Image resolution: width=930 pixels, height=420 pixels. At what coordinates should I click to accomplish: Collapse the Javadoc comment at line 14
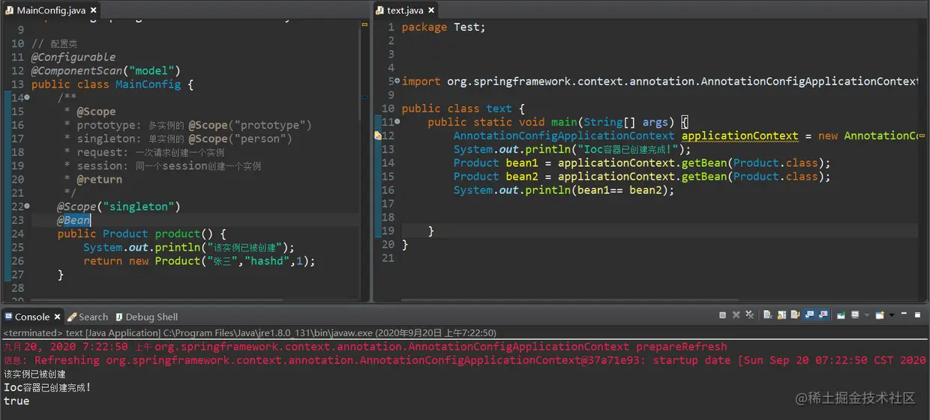(28, 98)
